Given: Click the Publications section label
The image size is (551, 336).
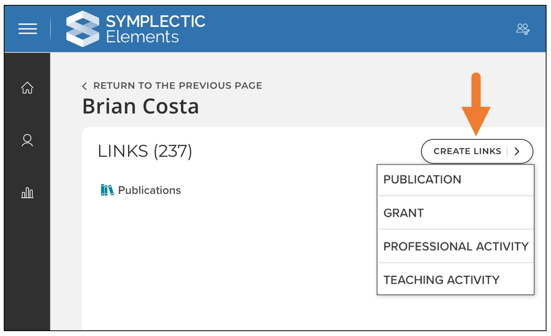Looking at the screenshot, I should tap(149, 190).
